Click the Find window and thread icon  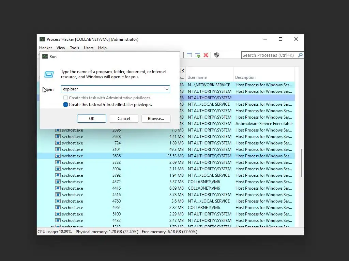pos(197,55)
